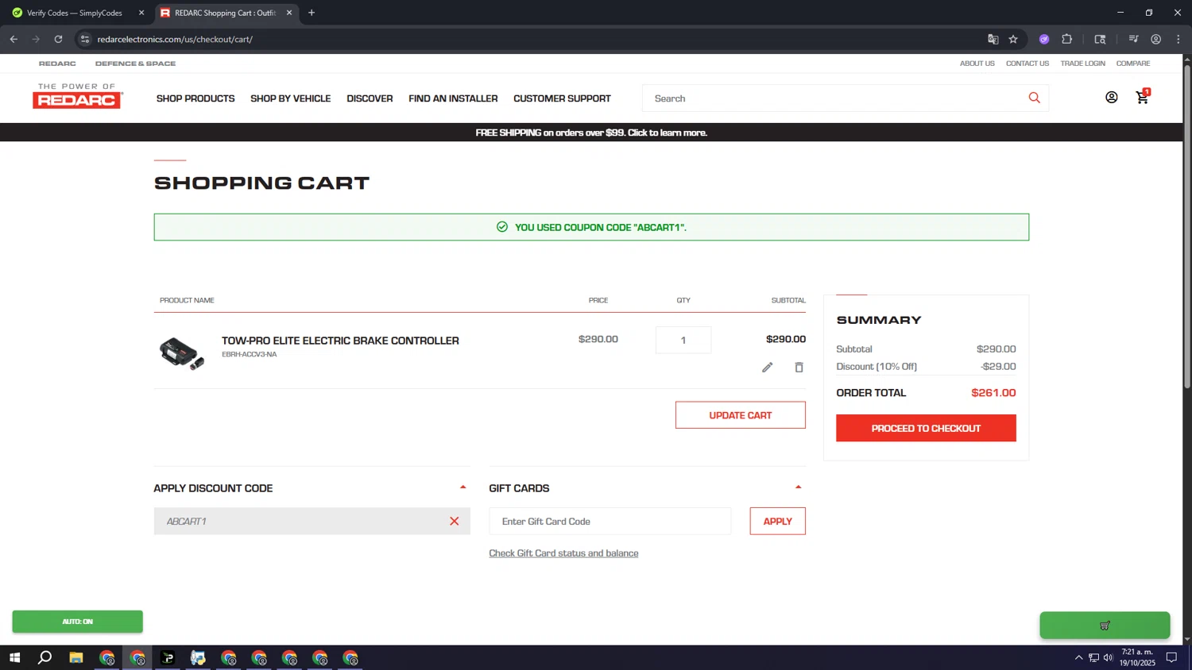Click the taskbar clock showing 7:21 a. m.
This screenshot has height=670, width=1192.
pyautogui.click(x=1137, y=657)
